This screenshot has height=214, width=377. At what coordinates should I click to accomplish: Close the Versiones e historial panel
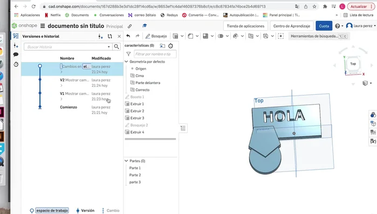tap(119, 36)
